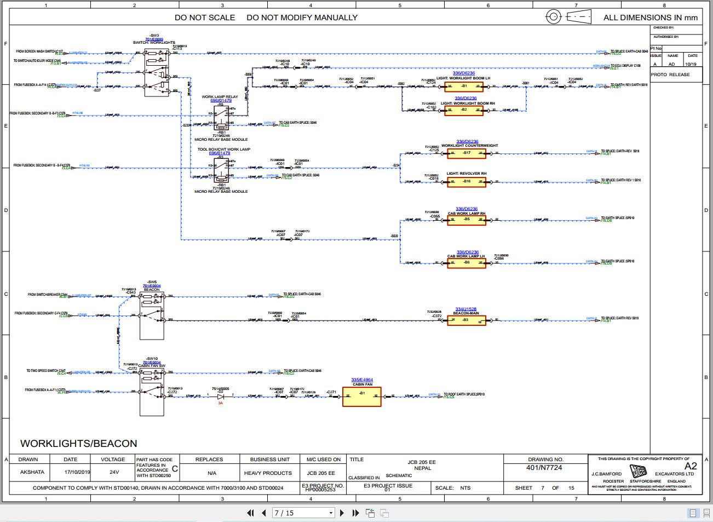The height and width of the screenshot is (522, 713).
Task: Open 336/D6236 link above Cab Work Lamp LH
Action: pyautogui.click(x=467, y=252)
